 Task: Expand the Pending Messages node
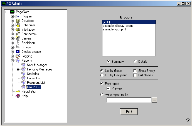(x=18, y=69)
